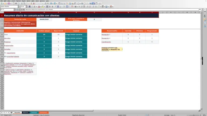Select the Resumen sheet tab
Viewport: 207px width, 116px height.
(18, 113)
